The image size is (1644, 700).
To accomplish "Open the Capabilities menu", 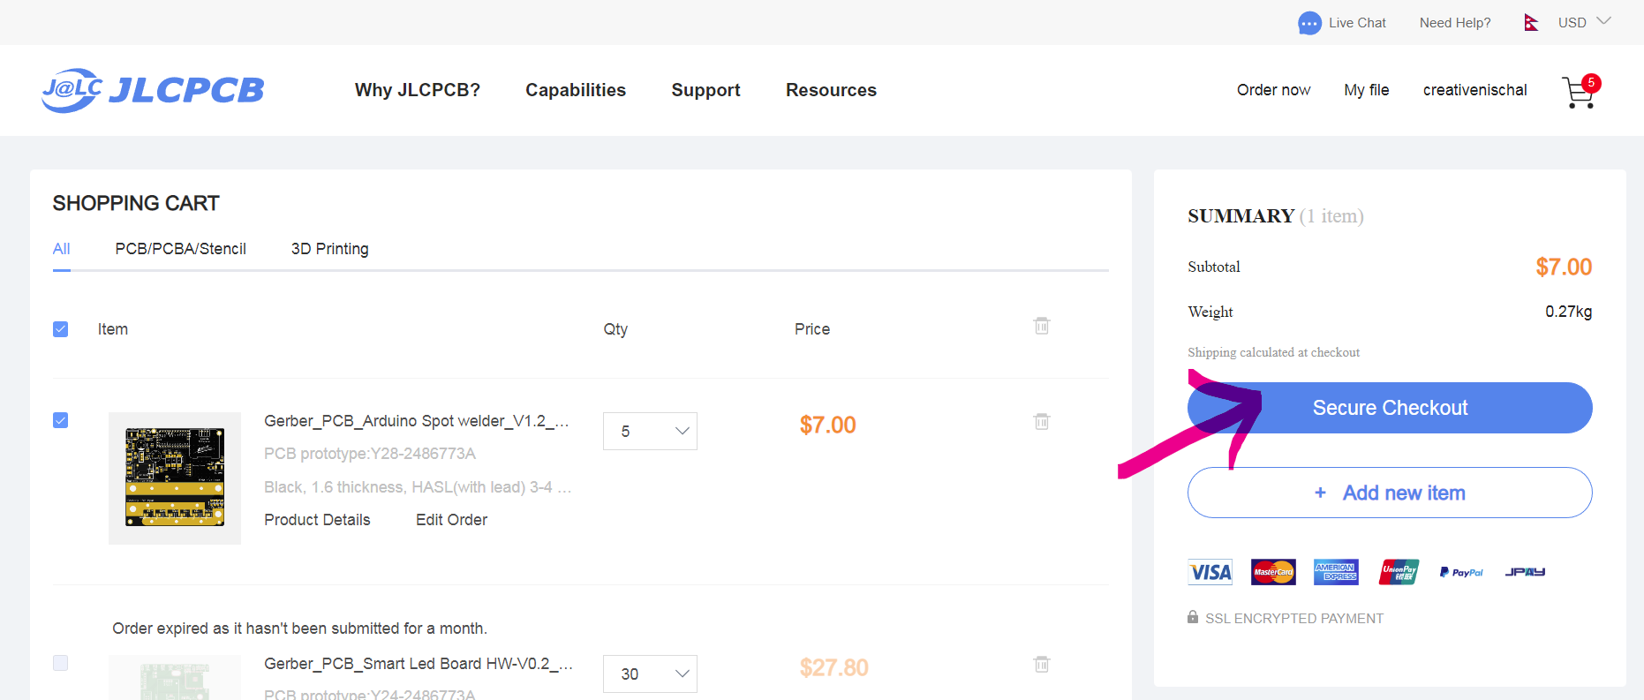I will pyautogui.click(x=576, y=90).
